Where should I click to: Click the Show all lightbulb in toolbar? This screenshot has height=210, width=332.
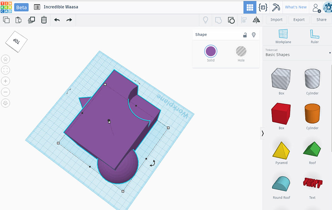click(206, 20)
